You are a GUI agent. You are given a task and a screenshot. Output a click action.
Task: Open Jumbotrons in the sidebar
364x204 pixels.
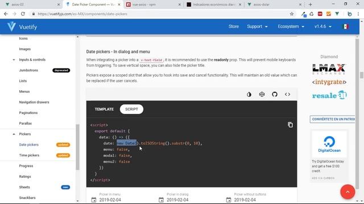pyautogui.click(x=28, y=70)
